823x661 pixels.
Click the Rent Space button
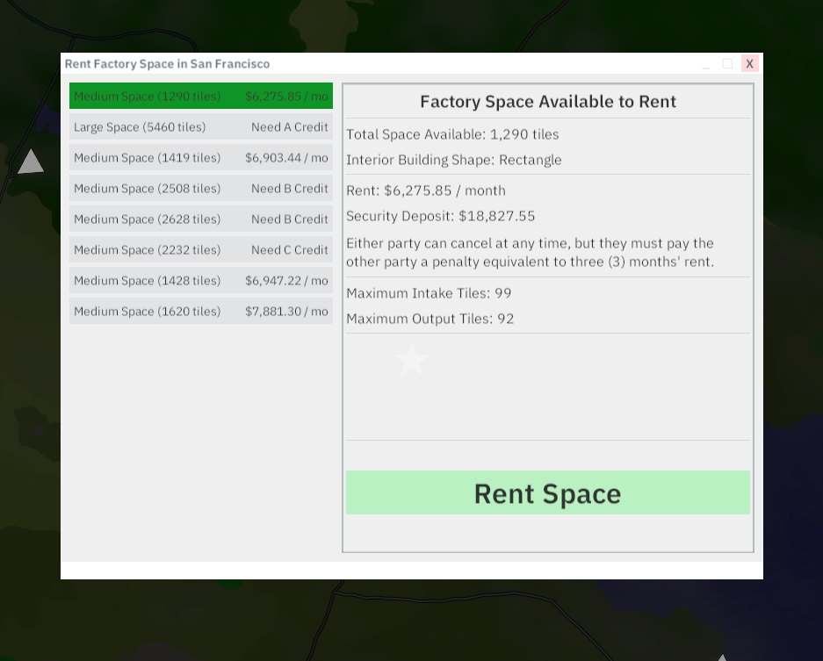(547, 492)
